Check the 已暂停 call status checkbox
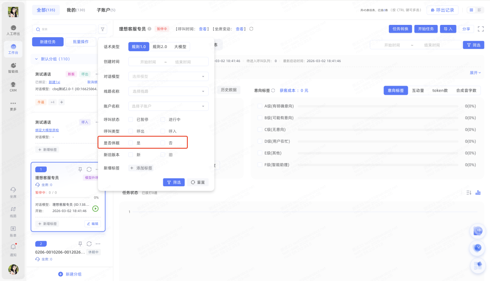 tap(131, 120)
